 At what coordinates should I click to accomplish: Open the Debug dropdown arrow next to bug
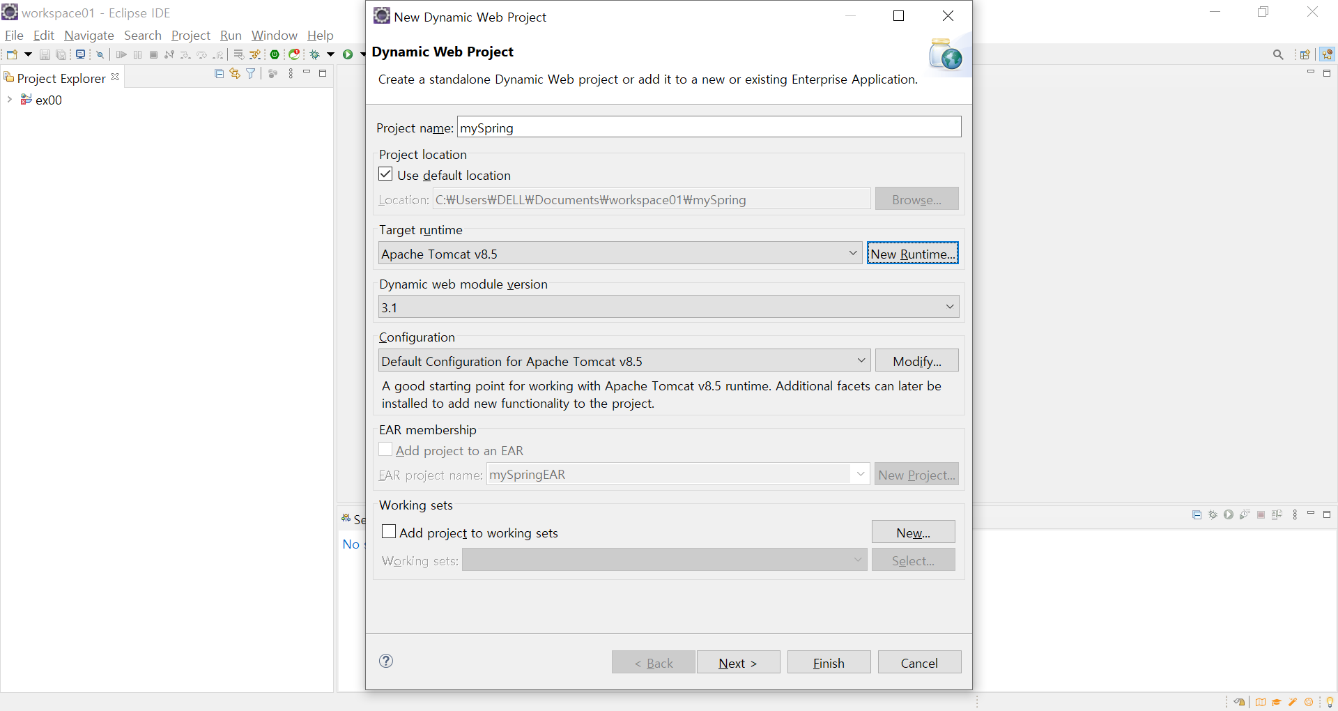click(330, 54)
